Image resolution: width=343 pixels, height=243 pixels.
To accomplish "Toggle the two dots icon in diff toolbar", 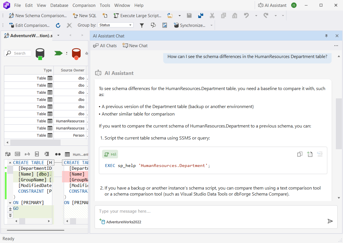I will 58,154.
